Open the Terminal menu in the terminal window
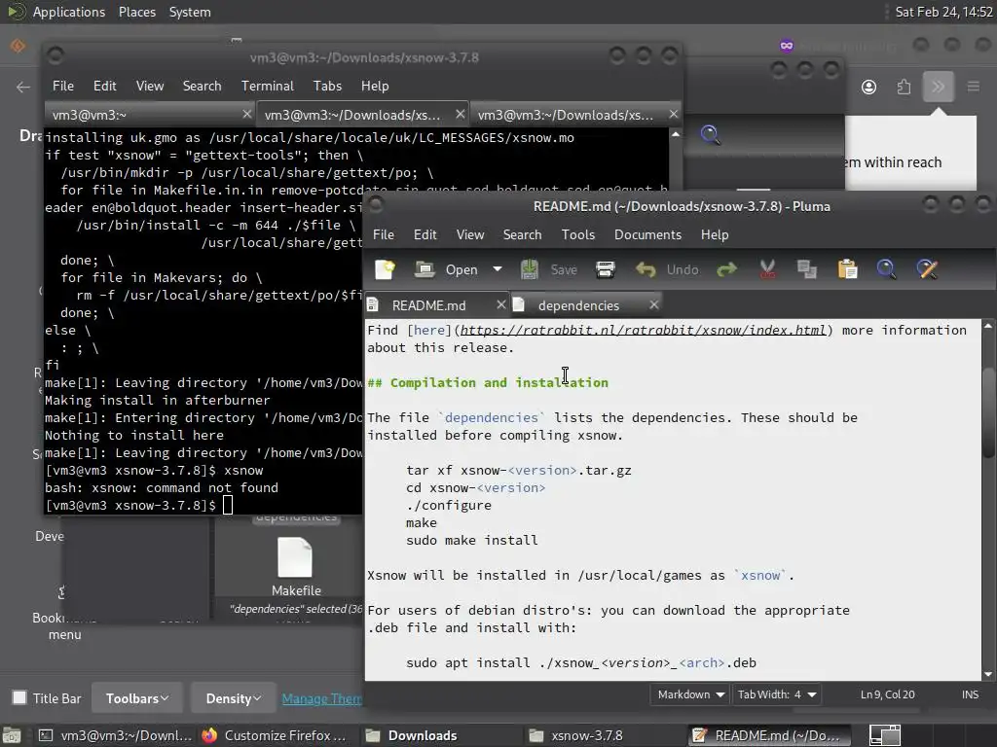This screenshot has width=997, height=747. point(267,86)
